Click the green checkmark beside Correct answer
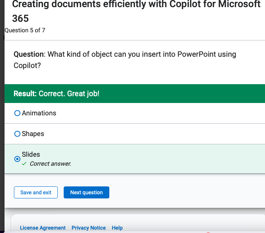Viewport: 265px width, 233px height. 25,163
